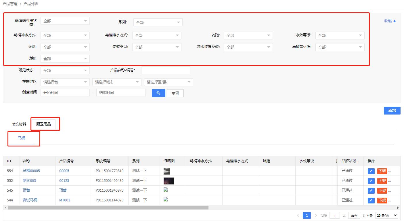The height and width of the screenshot is (223, 404).
Task: Go to next page arrow in pagination
Action: [x=316, y=216]
